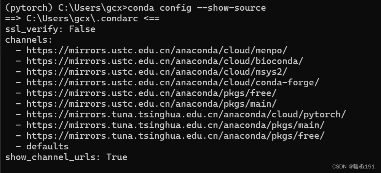Image resolution: width=381 pixels, height=173 pixels.
Task: Click the ustc pkgs/free URL
Action: click(x=151, y=93)
